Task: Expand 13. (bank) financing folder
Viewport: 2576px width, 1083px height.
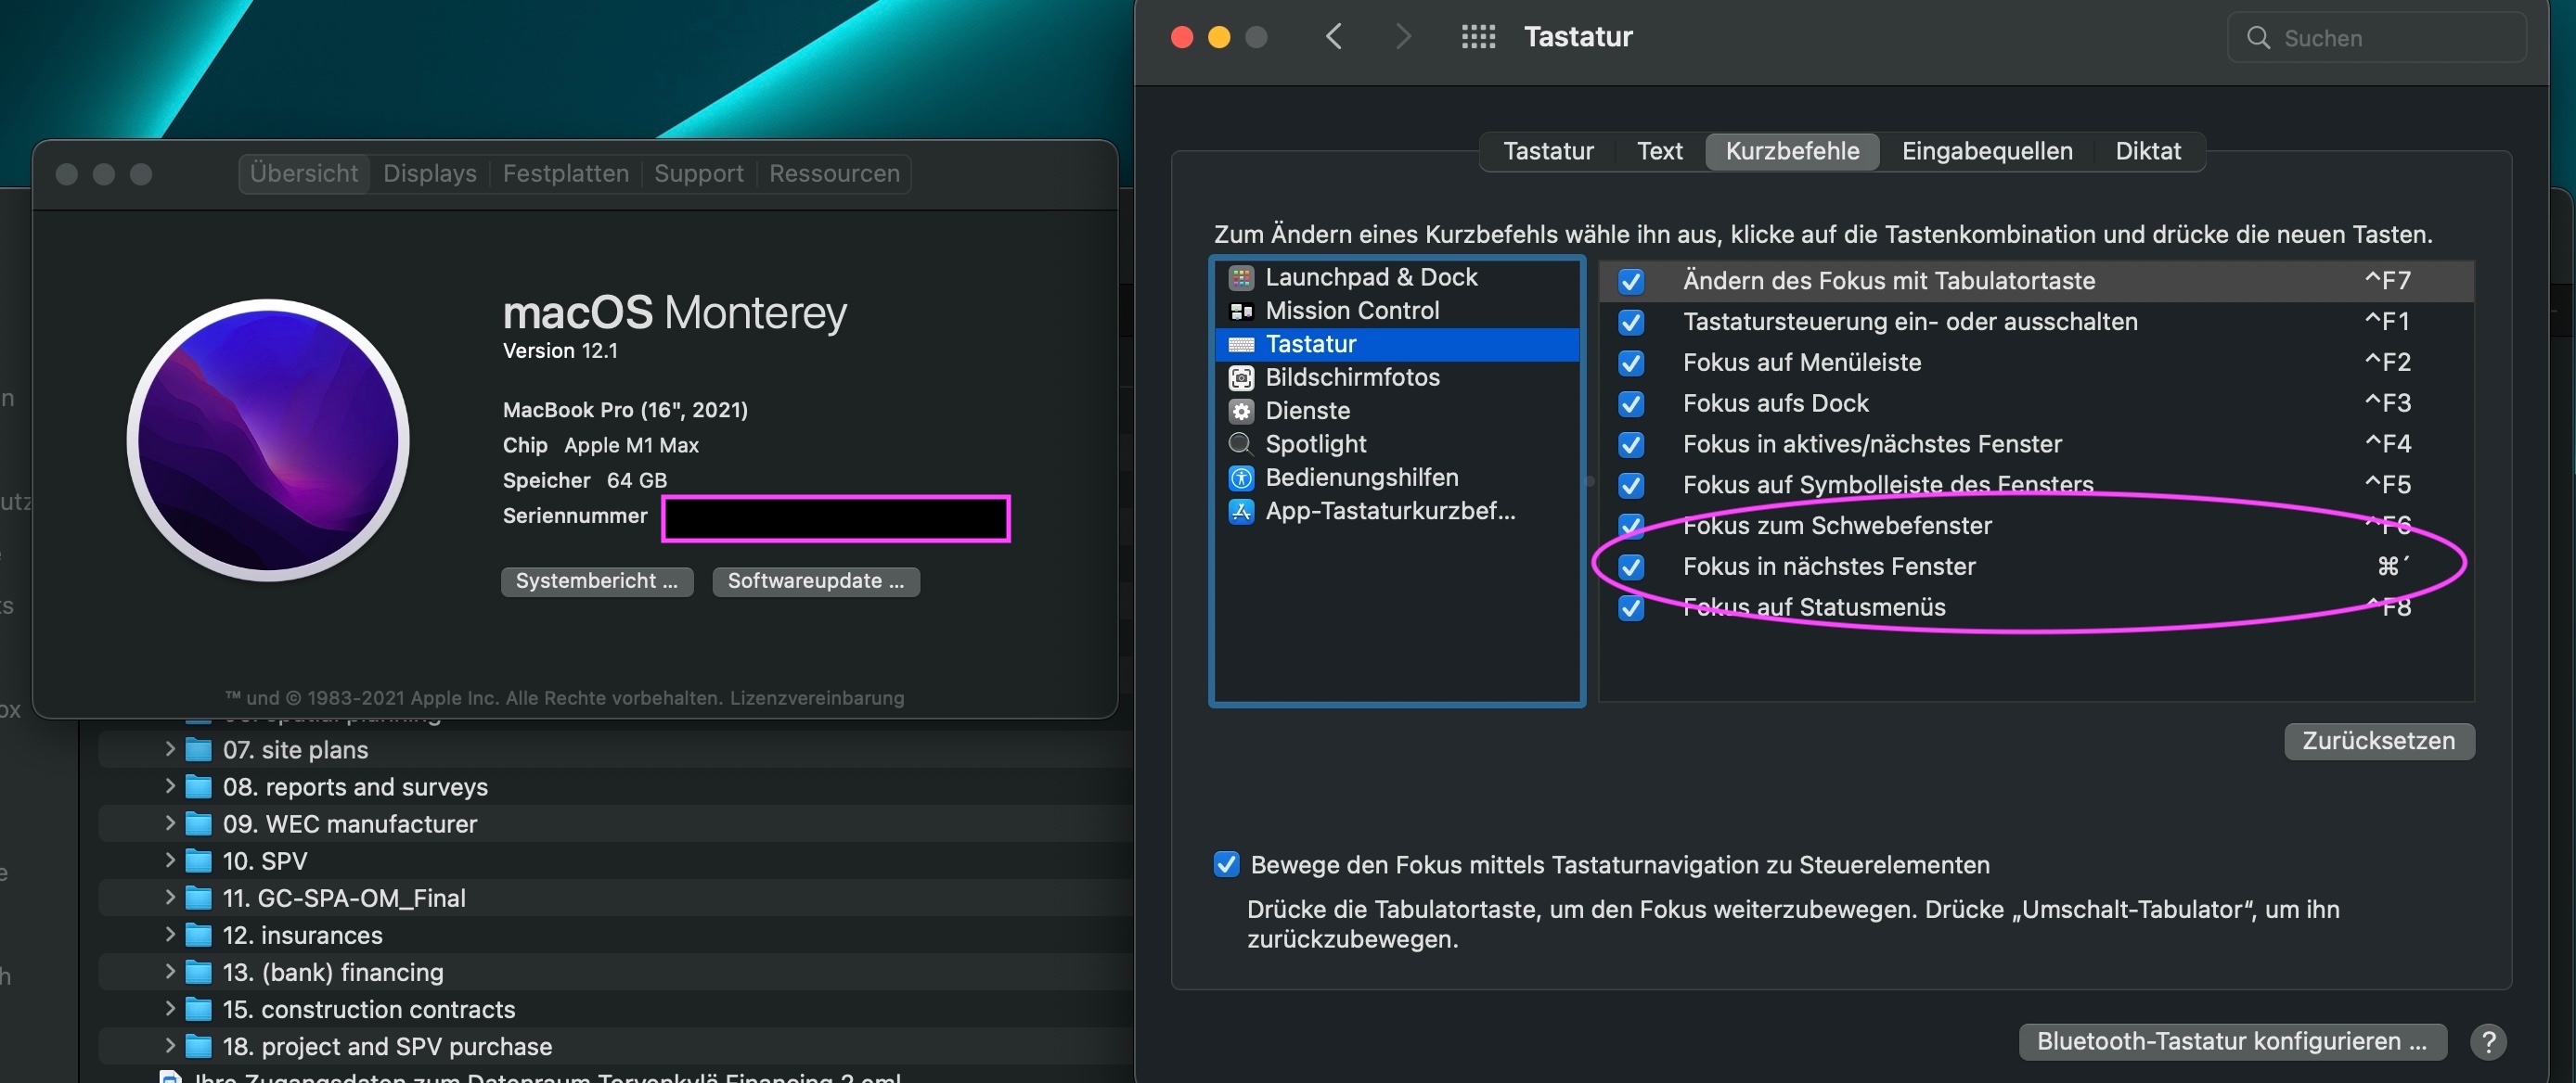Action: tap(169, 971)
